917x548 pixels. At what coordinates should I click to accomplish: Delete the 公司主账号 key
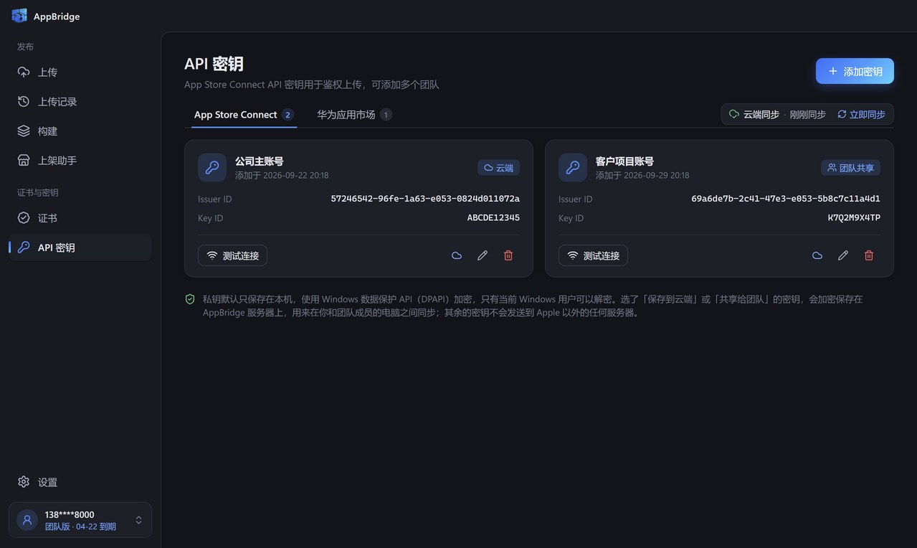tap(508, 255)
